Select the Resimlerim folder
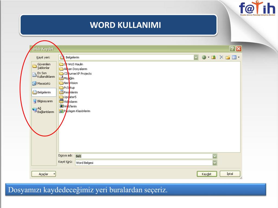This screenshot has height=208, width=278. coord(69,92)
